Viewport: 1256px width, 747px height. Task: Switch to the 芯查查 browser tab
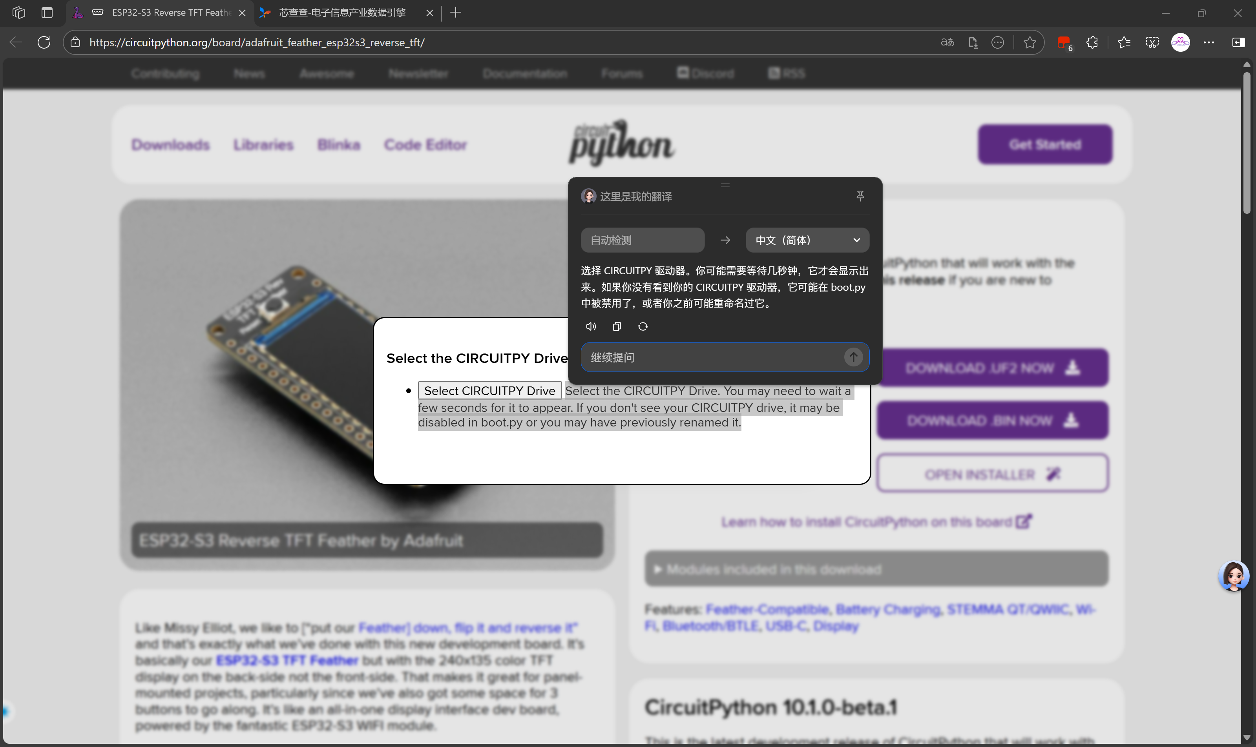[x=342, y=13]
